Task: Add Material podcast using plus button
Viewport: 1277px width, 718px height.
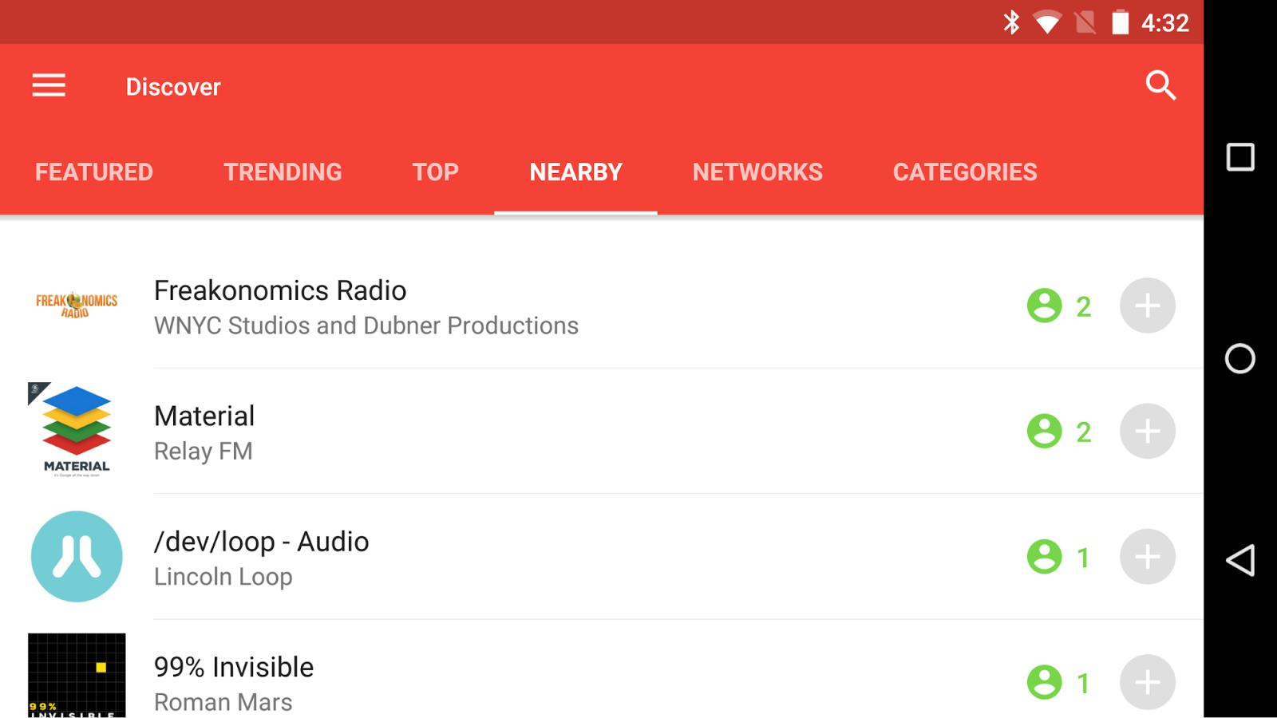Action: pos(1147,432)
